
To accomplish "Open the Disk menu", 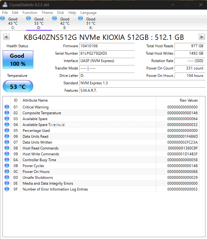I will [61, 13].
